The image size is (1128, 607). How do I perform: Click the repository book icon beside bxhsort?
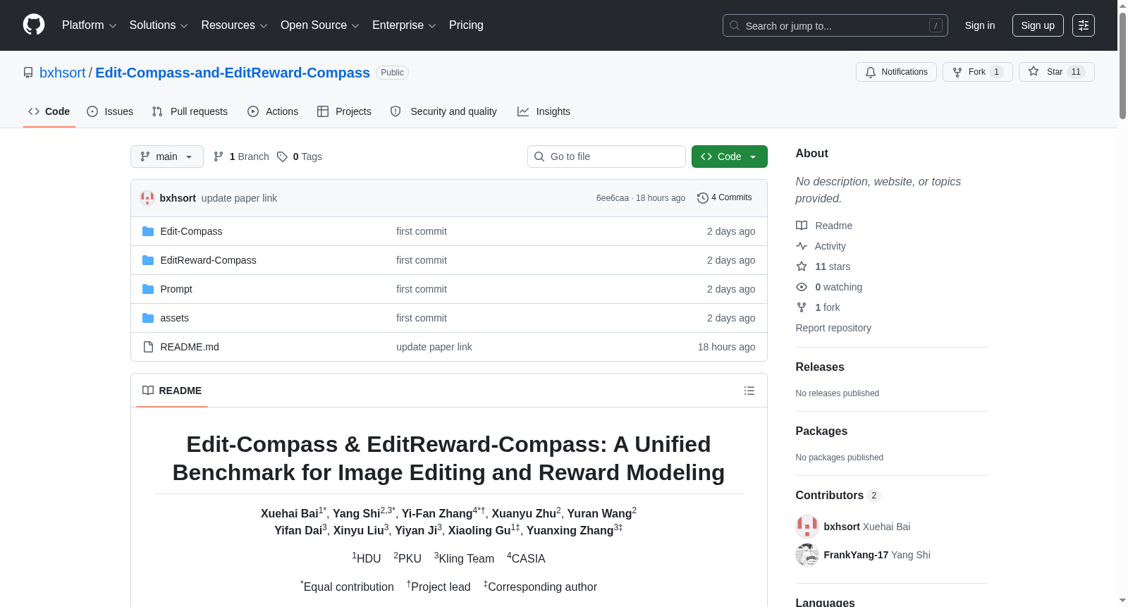[28, 73]
